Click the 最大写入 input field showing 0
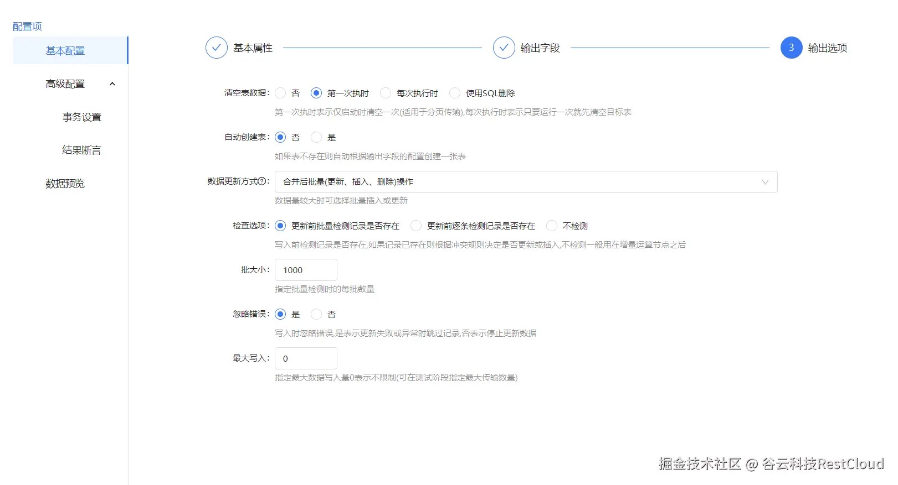The width and height of the screenshot is (898, 485). coord(306,358)
